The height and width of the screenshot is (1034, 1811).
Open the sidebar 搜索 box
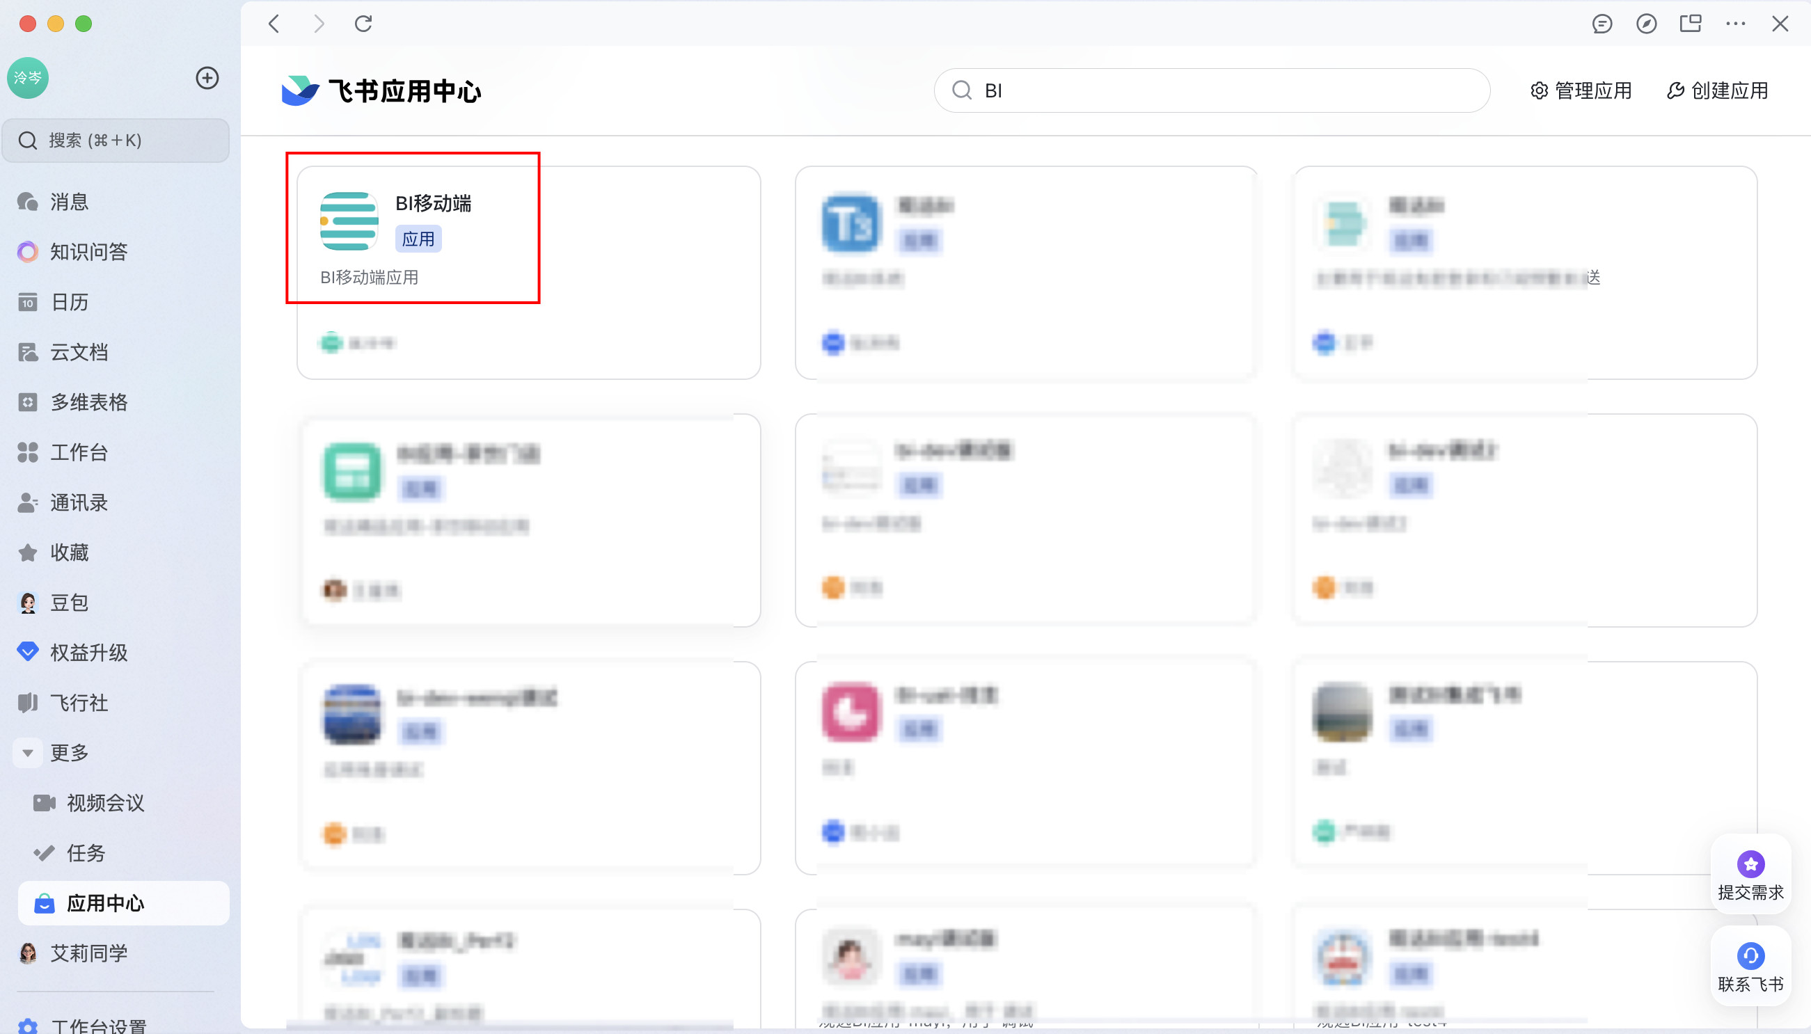click(x=116, y=141)
